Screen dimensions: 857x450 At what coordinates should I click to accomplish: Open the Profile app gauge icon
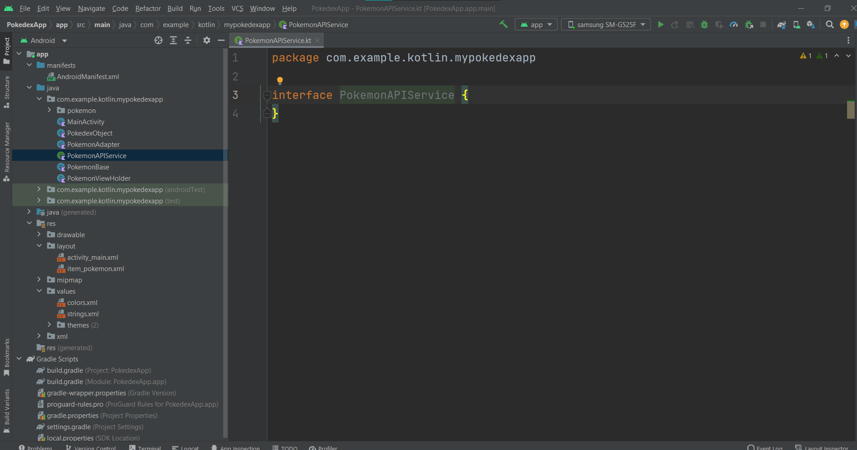[734, 24]
